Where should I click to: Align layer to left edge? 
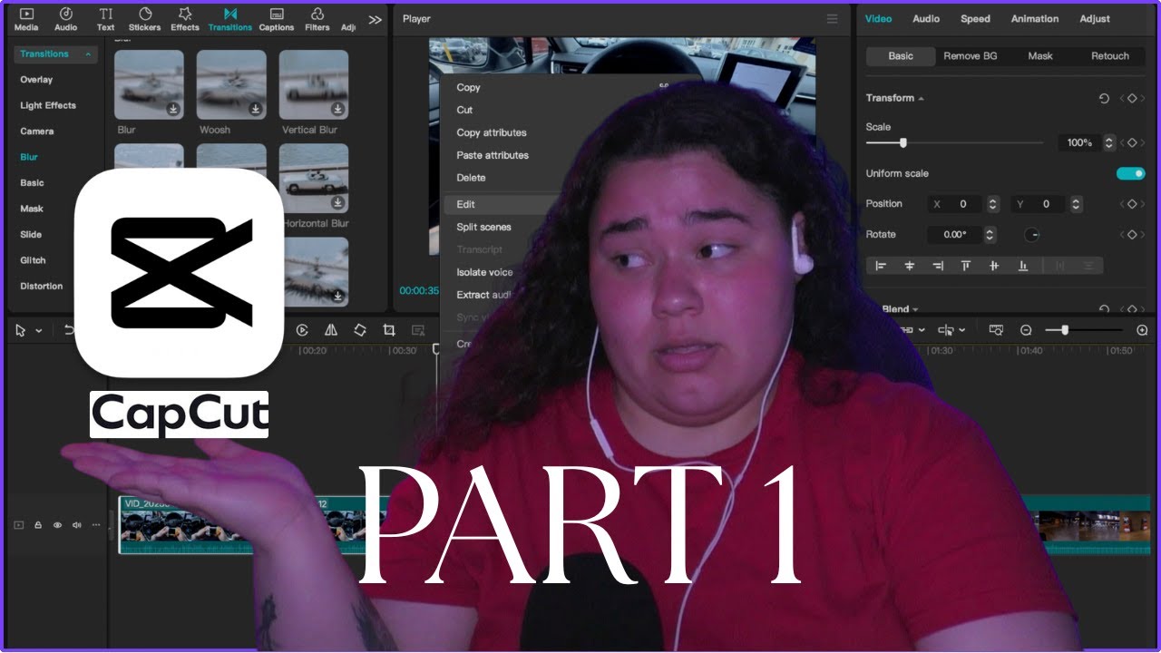point(881,266)
